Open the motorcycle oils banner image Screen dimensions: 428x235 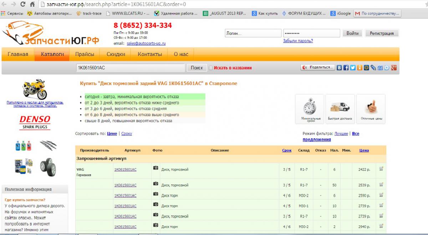[35, 89]
